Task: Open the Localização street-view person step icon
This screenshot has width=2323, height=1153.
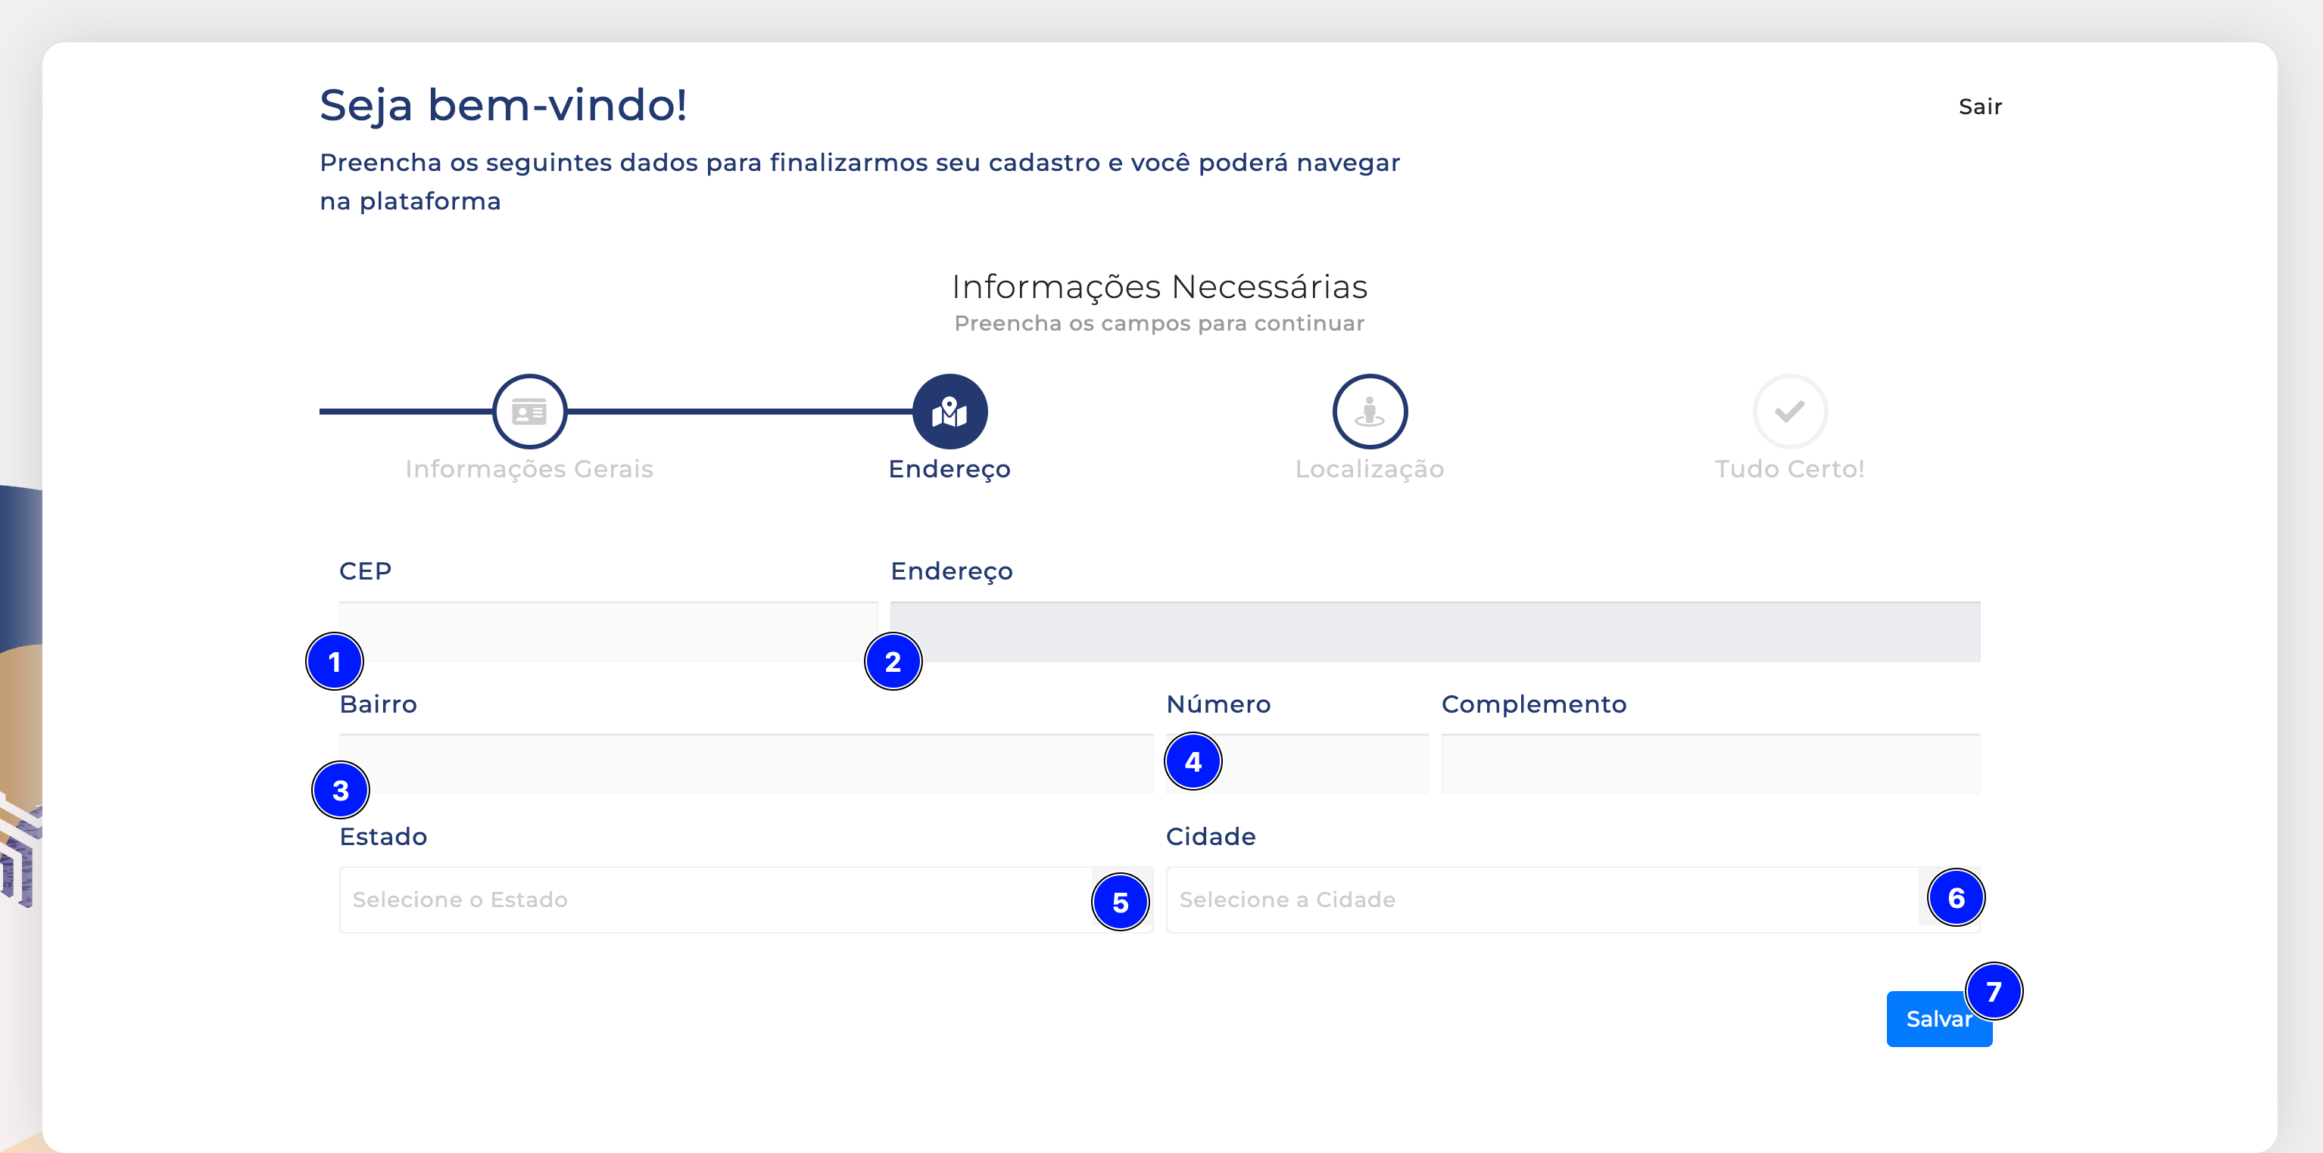Action: click(x=1370, y=412)
